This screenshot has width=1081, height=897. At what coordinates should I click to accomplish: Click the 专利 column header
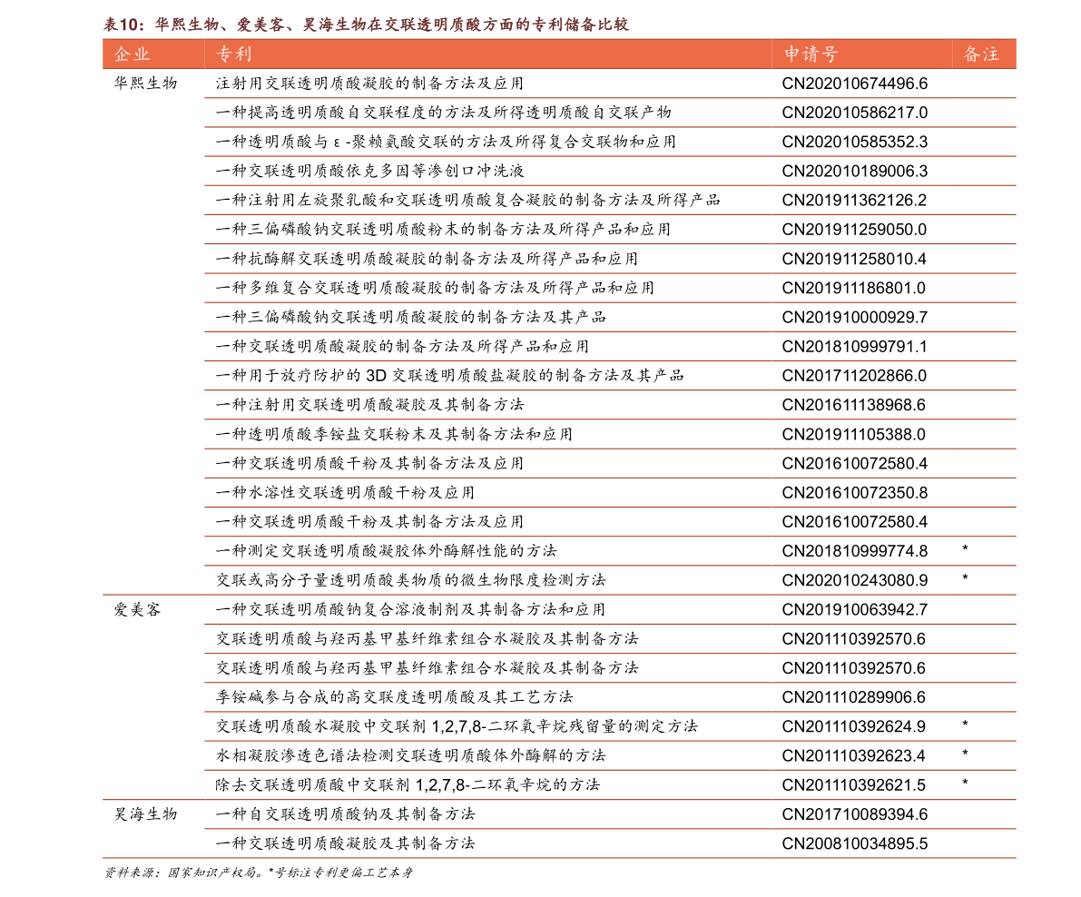tap(233, 54)
